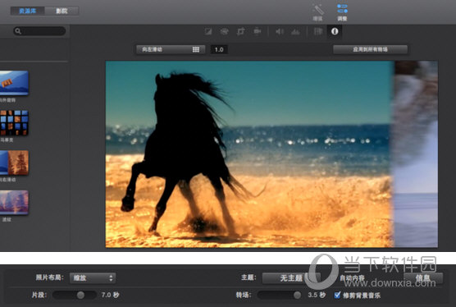Open the color balance tool

(x=208, y=31)
